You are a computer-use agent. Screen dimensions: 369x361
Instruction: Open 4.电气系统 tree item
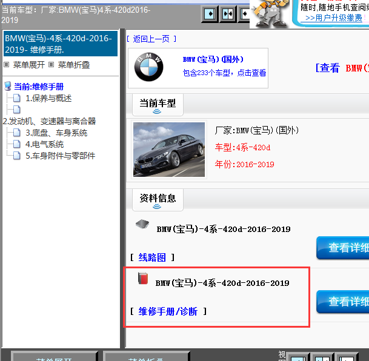[45, 144]
